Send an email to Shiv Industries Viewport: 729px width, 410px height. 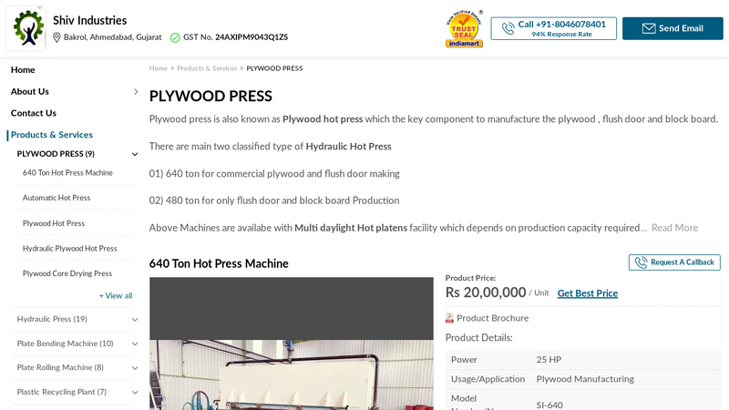click(673, 28)
